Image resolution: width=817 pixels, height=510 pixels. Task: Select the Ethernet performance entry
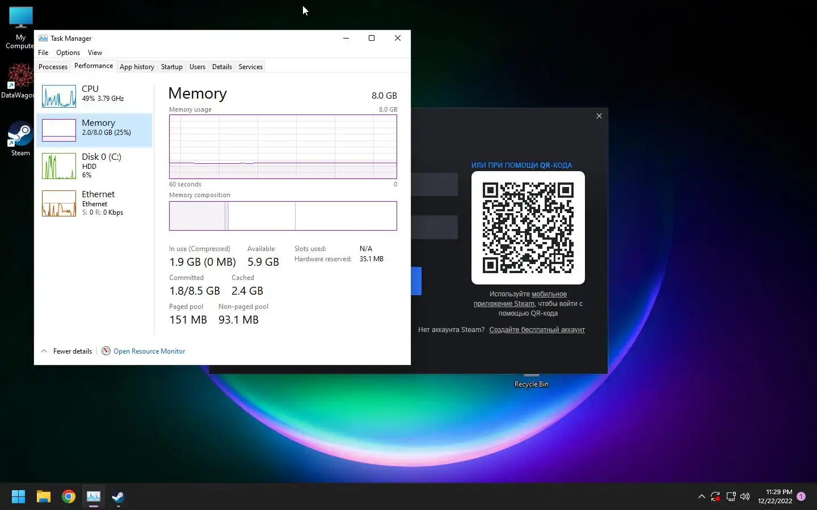(x=94, y=203)
